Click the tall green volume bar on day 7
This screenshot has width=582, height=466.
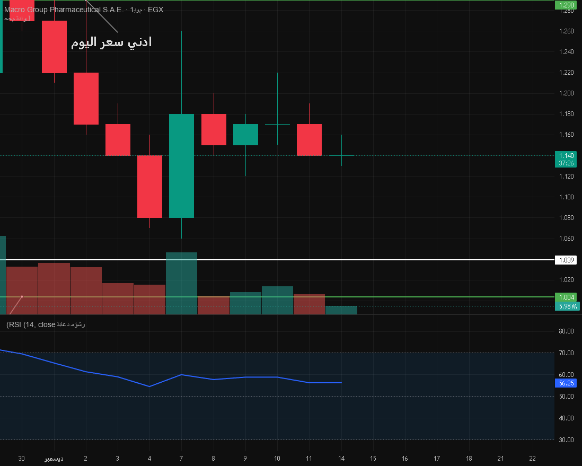pos(181,284)
